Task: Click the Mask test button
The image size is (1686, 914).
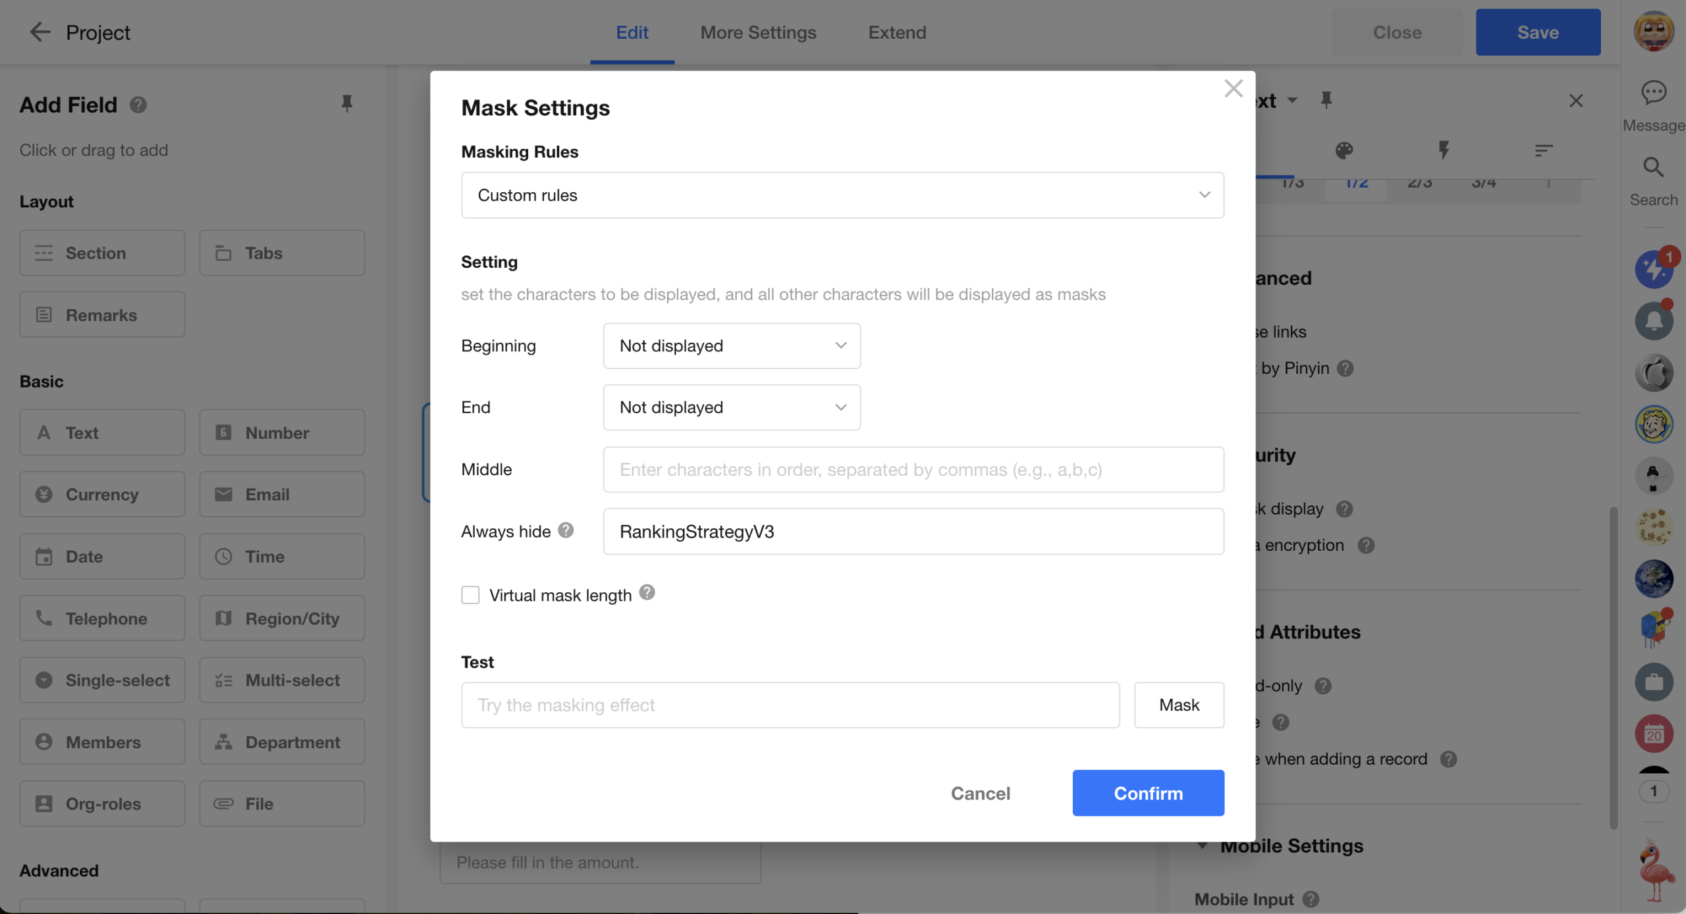Action: click(1179, 705)
